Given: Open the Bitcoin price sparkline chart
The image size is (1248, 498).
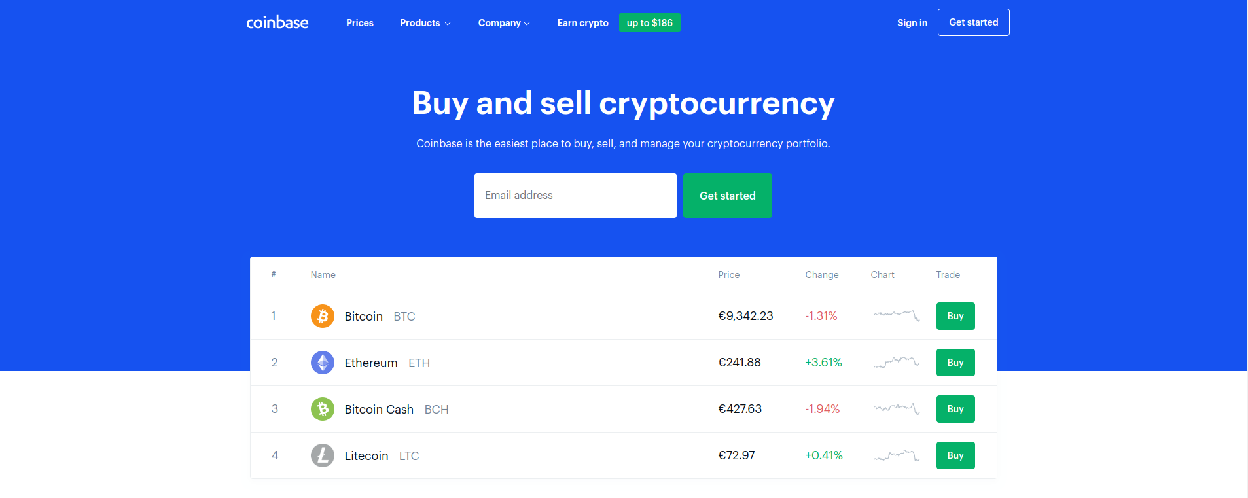Looking at the screenshot, I should 897,315.
